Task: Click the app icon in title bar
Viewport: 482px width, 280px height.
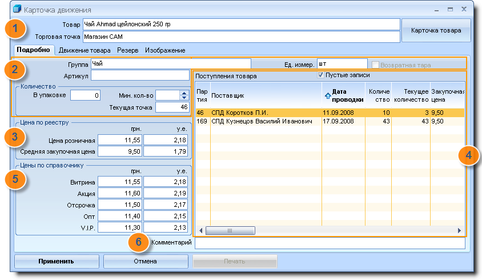Action: 17,9
